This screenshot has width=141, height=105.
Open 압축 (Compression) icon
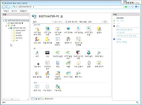pos(89,64)
